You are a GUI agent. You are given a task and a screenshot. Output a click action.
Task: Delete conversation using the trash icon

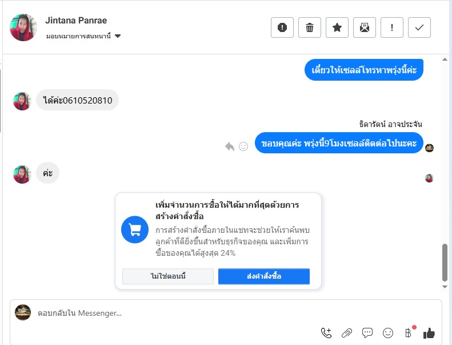[310, 27]
